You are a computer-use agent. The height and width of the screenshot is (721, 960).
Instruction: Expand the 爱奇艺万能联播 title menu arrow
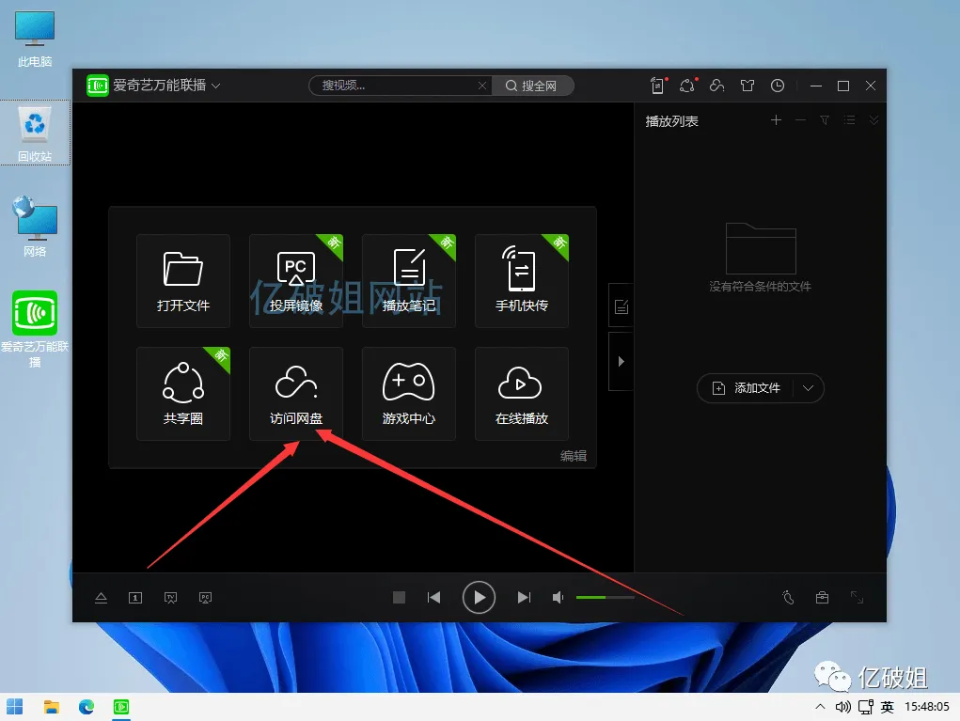[x=216, y=86]
